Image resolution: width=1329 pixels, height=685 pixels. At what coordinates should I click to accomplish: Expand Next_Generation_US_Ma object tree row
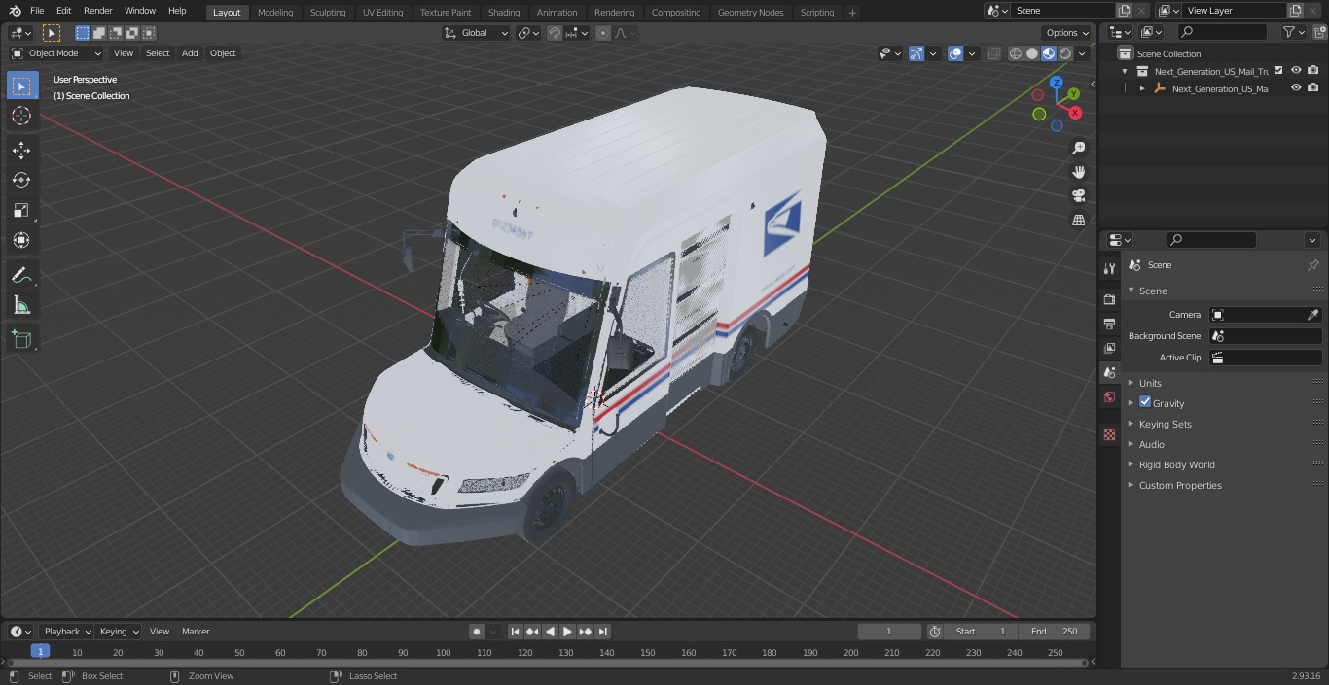coord(1142,88)
